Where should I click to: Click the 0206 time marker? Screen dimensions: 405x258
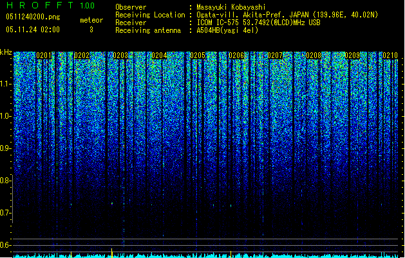[x=236, y=55]
